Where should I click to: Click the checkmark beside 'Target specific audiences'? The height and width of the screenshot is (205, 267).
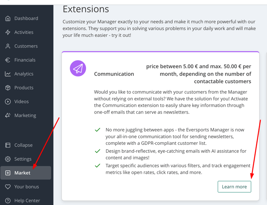(98, 165)
